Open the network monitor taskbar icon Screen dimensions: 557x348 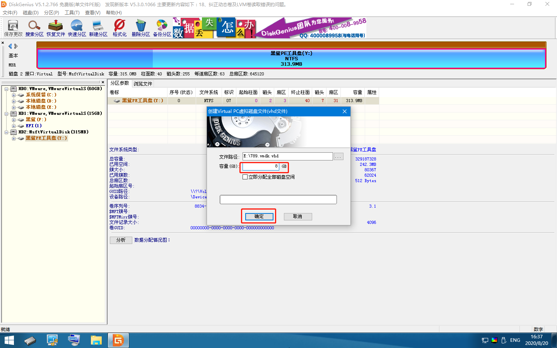tap(52, 340)
